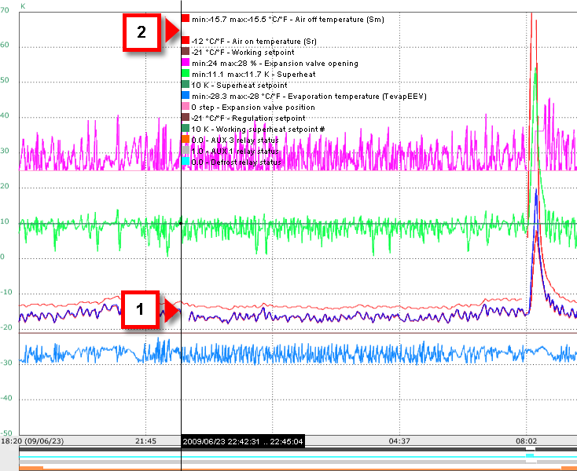Click the orange AUX 3 relay status swatch

186,140
